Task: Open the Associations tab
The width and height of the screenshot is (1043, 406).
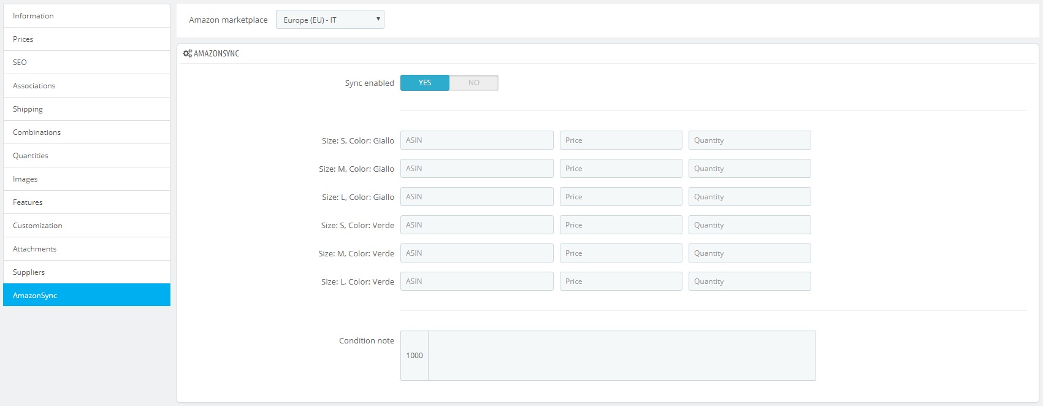Action: [x=86, y=86]
